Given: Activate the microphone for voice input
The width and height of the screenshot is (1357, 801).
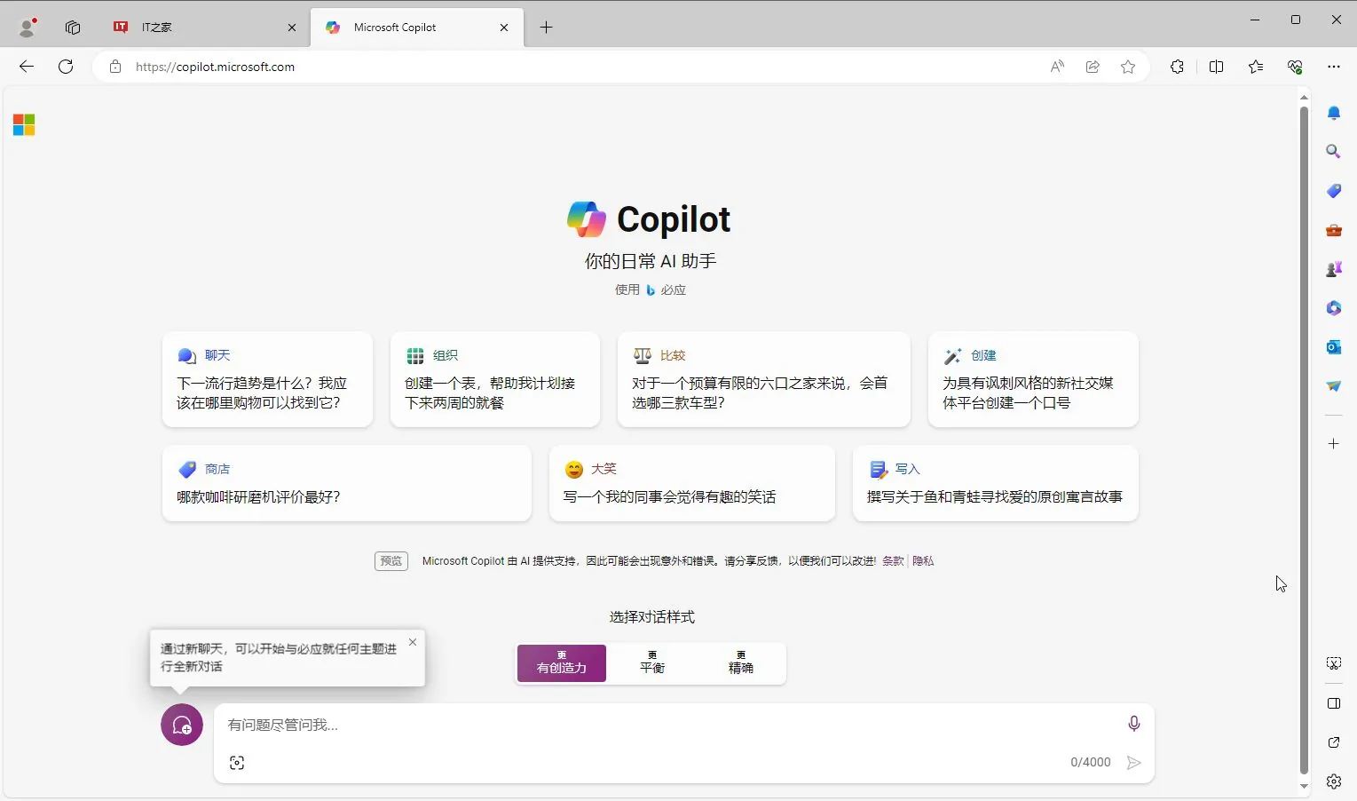Looking at the screenshot, I should (1133, 723).
